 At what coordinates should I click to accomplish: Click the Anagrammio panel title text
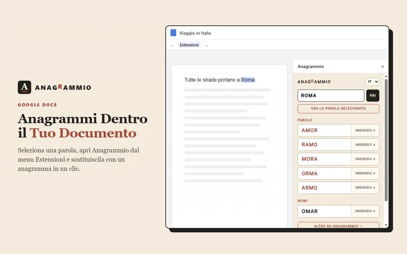coord(310,66)
